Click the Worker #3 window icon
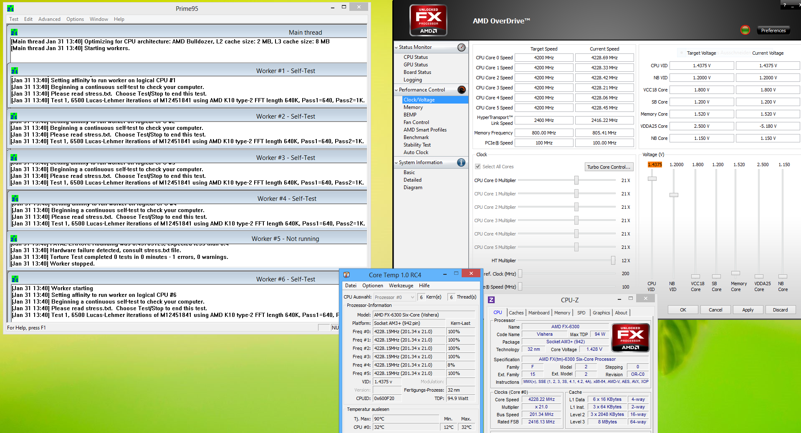 (14, 157)
